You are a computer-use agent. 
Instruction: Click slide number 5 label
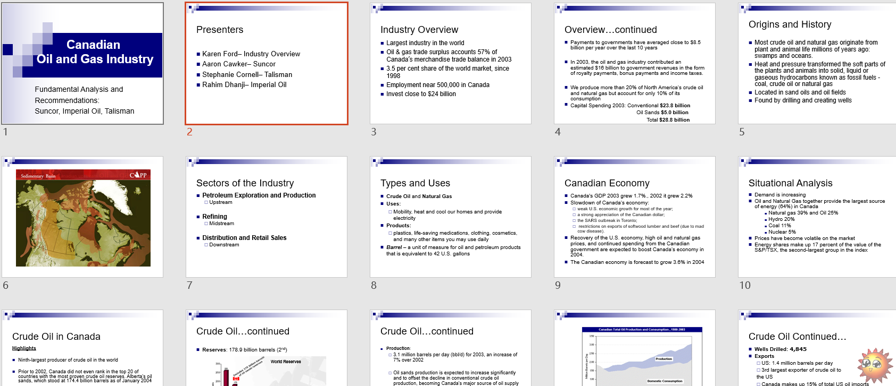[x=742, y=132]
